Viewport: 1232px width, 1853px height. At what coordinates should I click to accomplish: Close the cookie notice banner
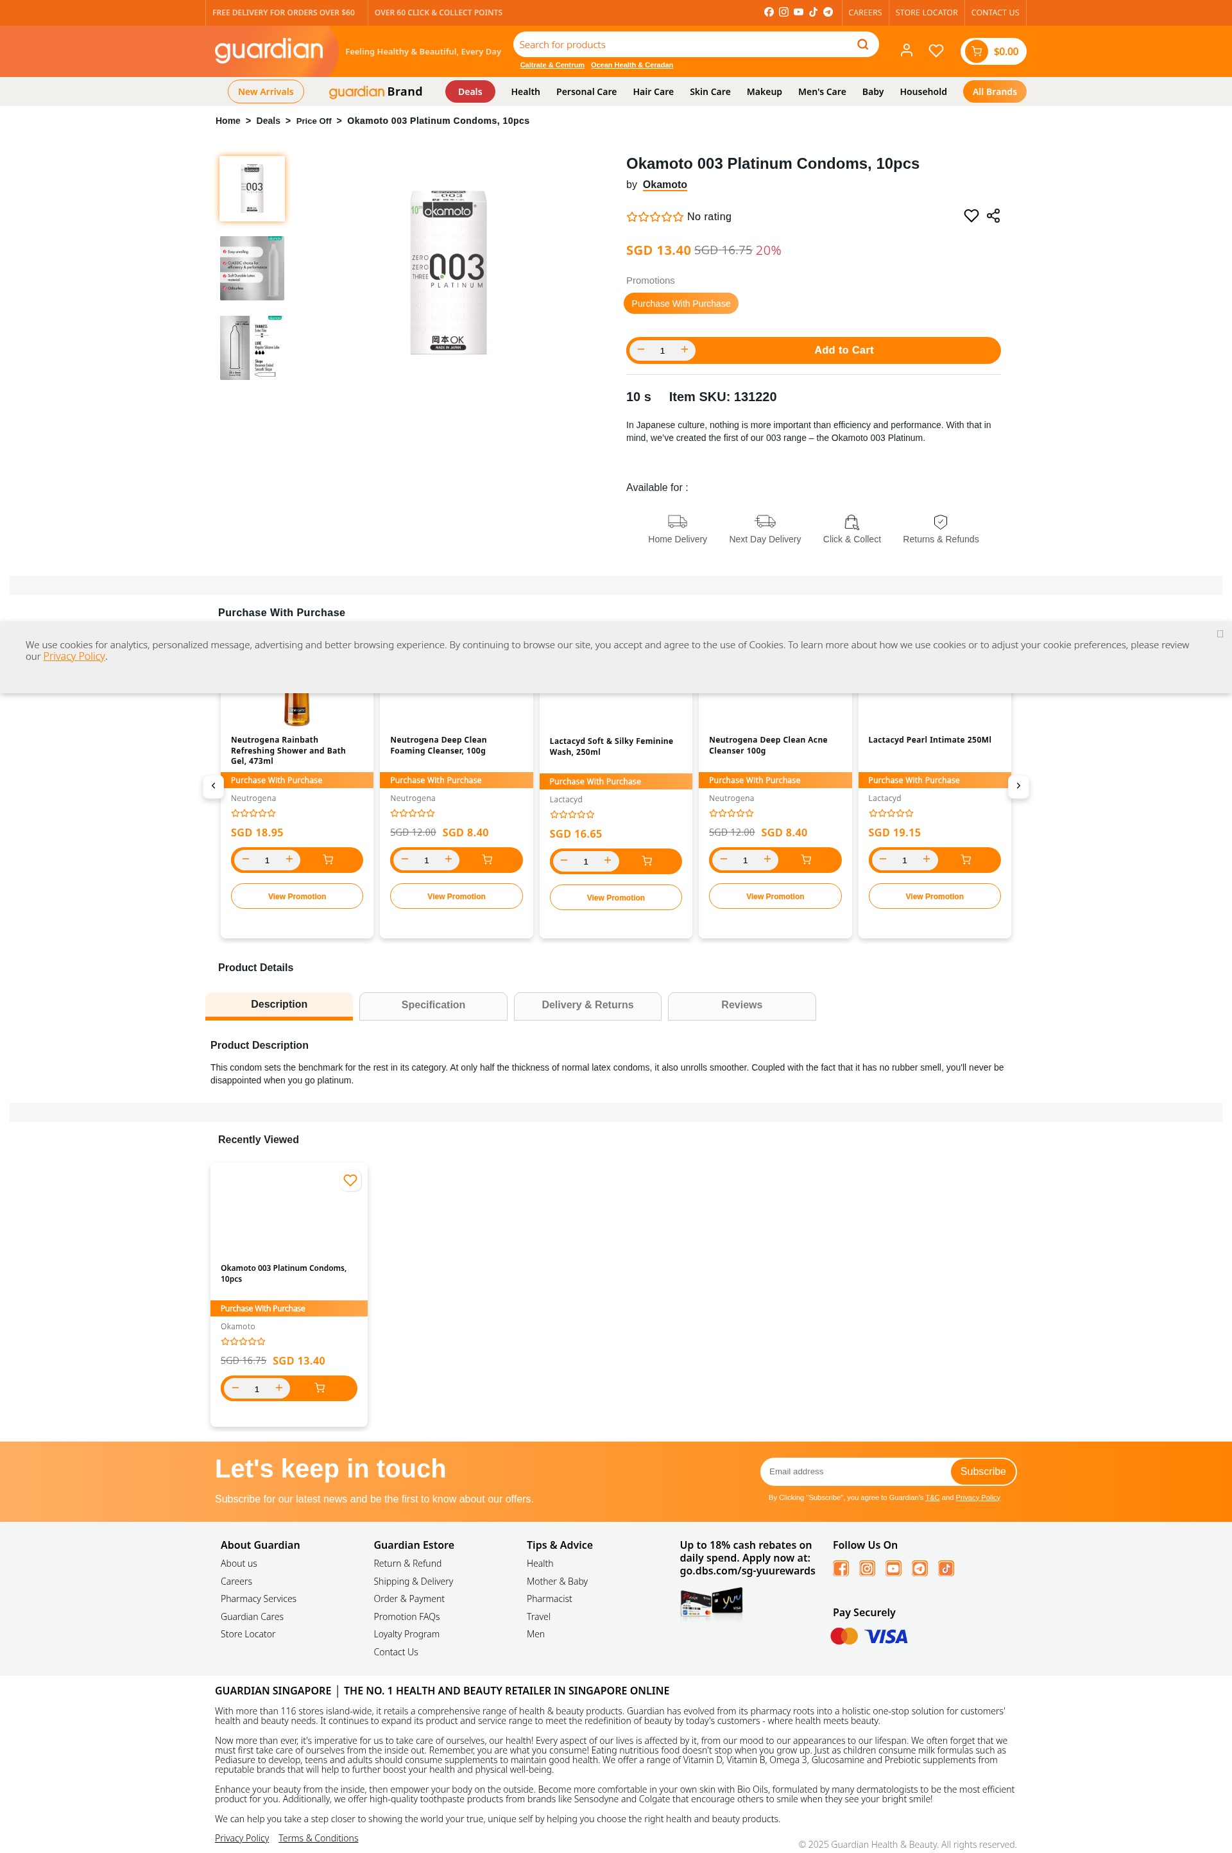[1219, 633]
